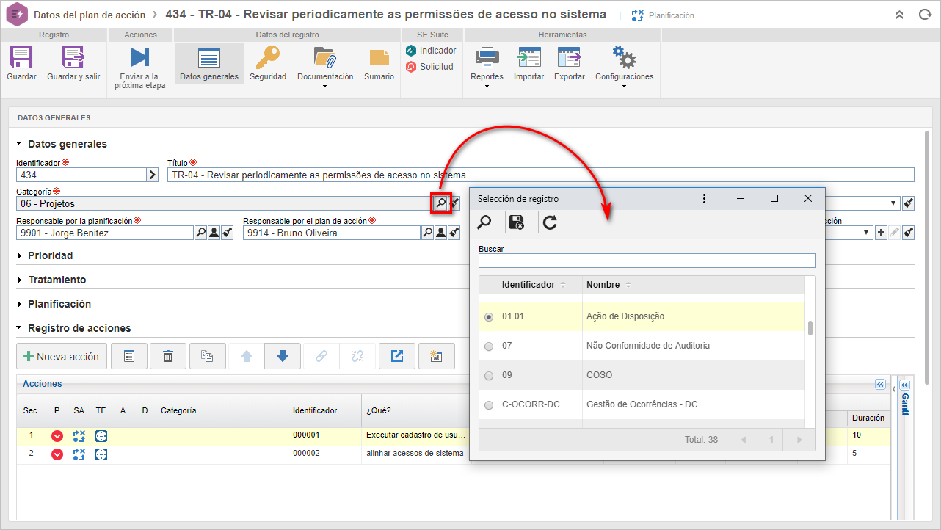Click the trash delete action icon

coord(168,356)
